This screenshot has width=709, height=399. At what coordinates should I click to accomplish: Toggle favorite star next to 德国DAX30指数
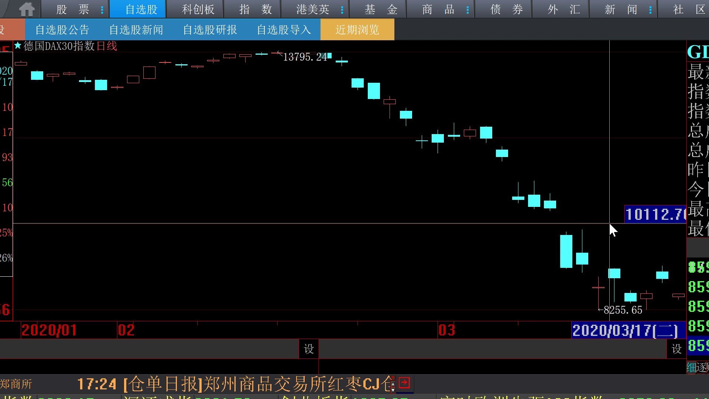coord(18,46)
